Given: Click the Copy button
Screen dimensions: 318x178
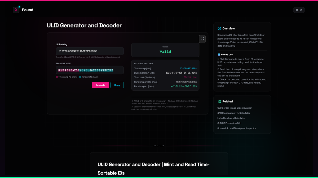Looking at the screenshot, I should click(117, 85).
